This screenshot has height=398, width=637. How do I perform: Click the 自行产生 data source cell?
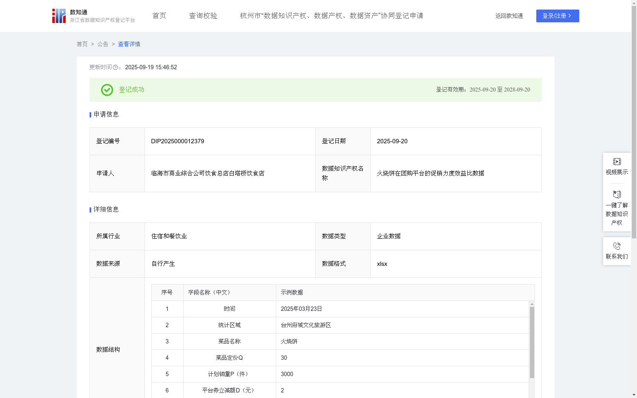230,264
